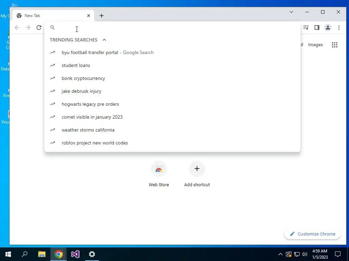Click the Customize Chrome button

pos(313,234)
